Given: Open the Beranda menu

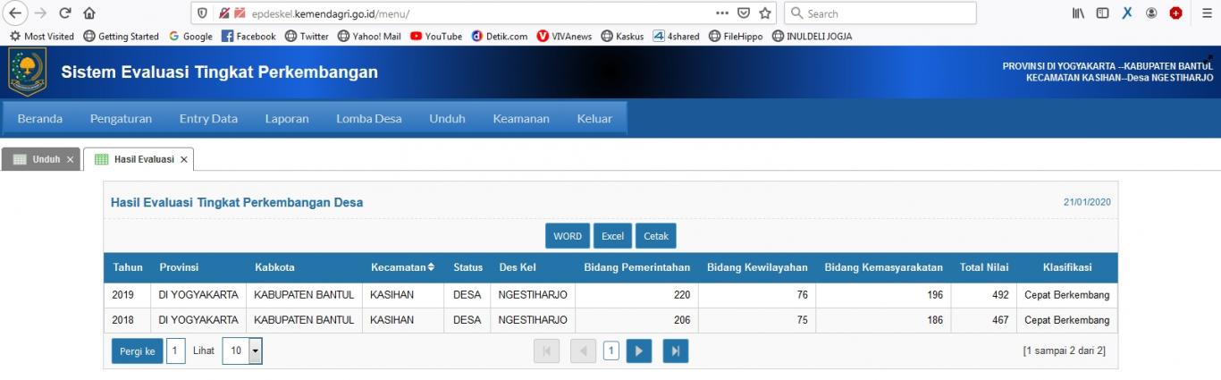Looking at the screenshot, I should tap(40, 118).
